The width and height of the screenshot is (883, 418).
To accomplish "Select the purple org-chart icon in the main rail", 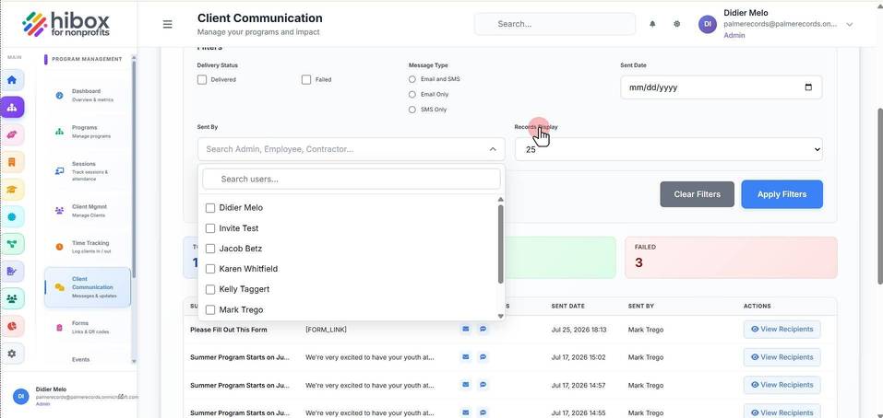I will click(x=12, y=107).
